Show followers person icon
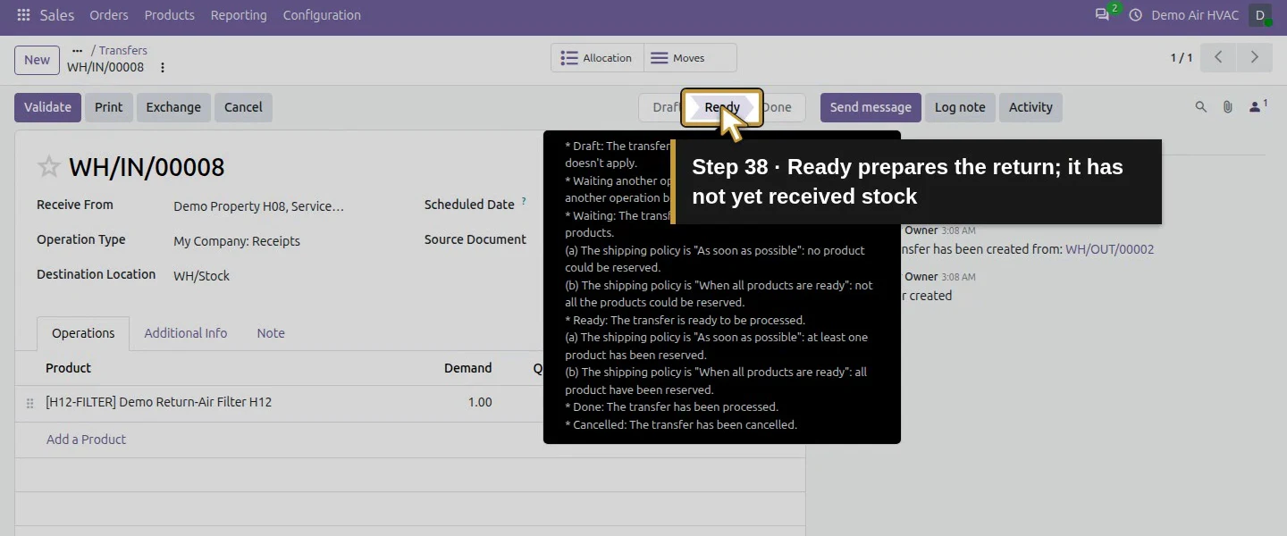The image size is (1287, 536). tap(1258, 107)
